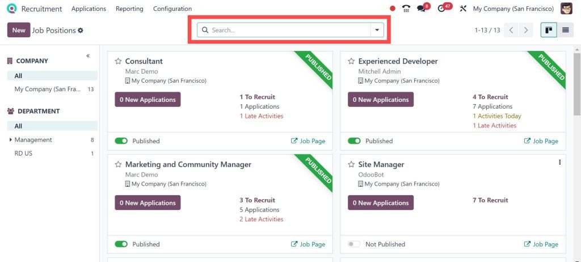Filter by My Company (San Fra... company
This screenshot has height=262, width=581.
pyautogui.click(x=52, y=89)
